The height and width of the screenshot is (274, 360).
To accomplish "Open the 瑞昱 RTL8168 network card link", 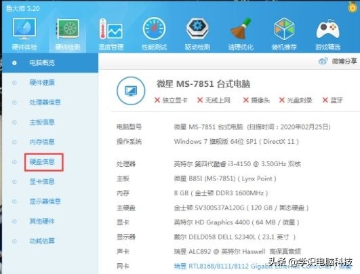I will coord(262,266).
